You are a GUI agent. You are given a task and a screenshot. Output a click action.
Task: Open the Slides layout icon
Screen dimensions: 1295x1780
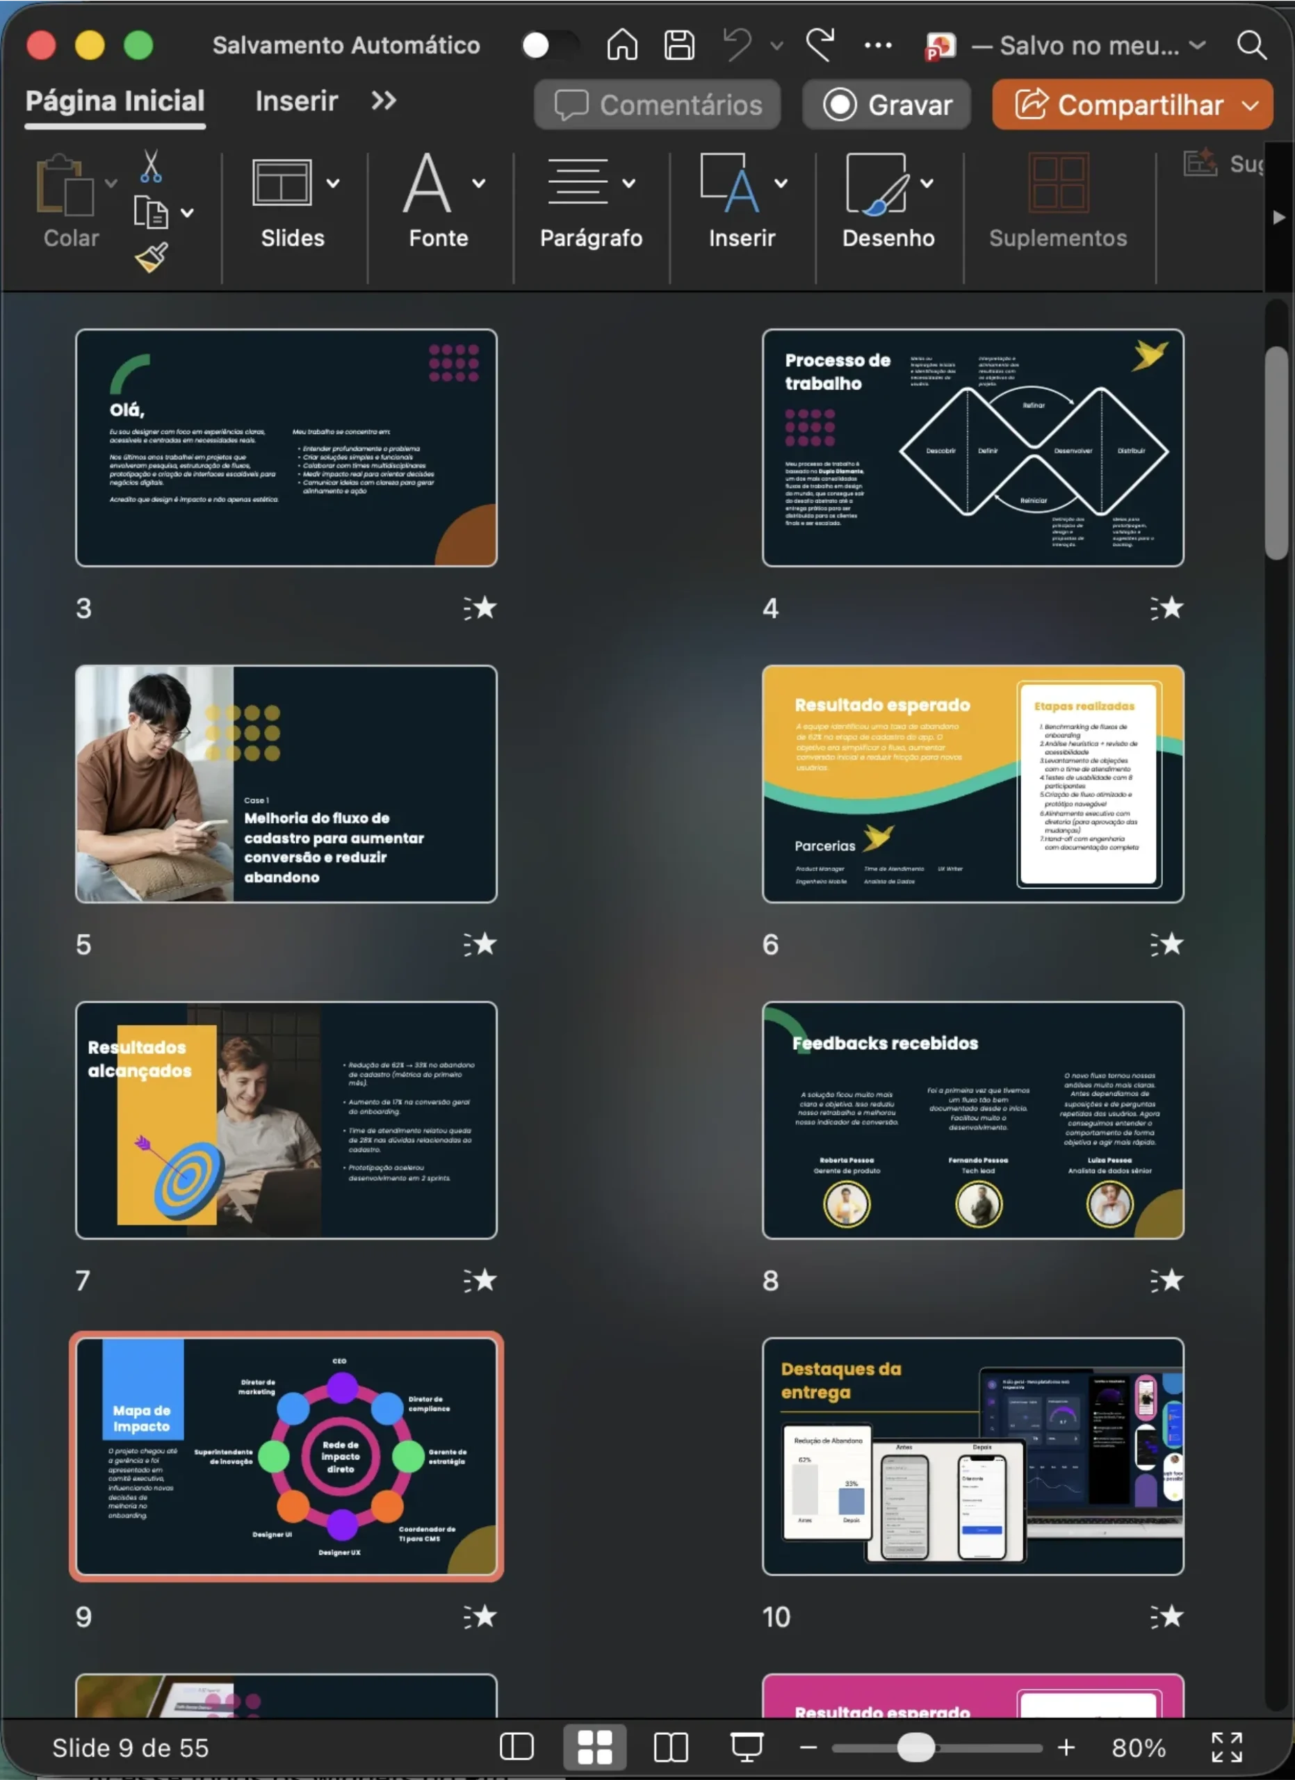tap(282, 183)
